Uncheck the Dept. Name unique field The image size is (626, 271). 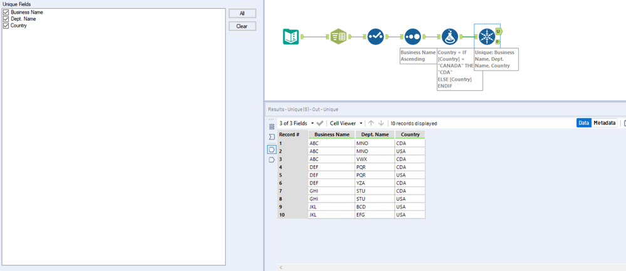point(6,19)
